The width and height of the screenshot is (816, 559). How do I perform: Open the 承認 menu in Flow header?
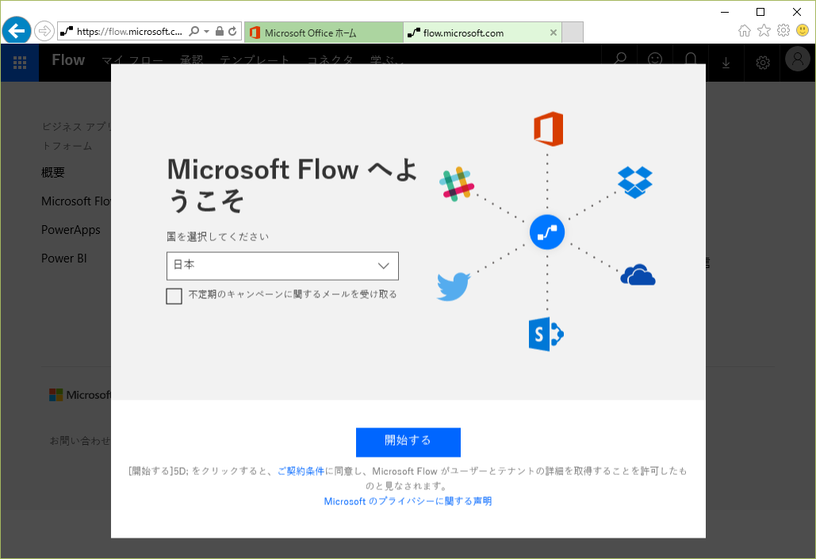point(192,59)
